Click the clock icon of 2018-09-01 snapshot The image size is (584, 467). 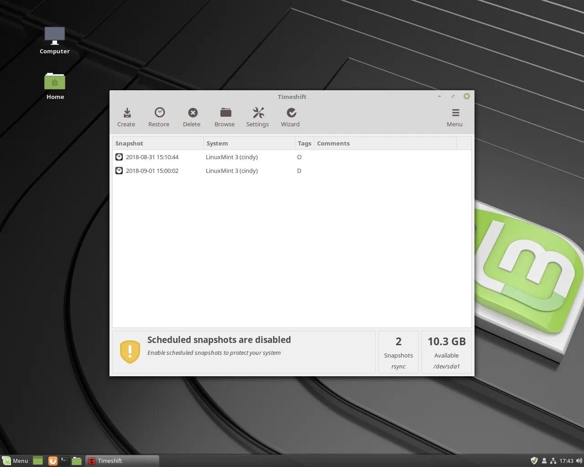click(x=119, y=171)
